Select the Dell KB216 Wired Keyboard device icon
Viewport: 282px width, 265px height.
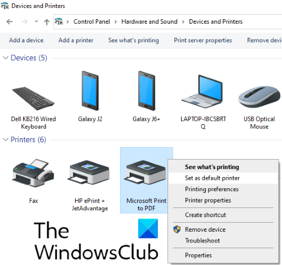[33, 98]
